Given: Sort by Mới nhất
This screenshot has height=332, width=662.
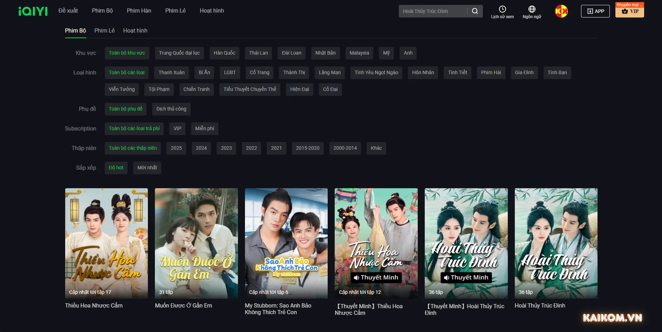Looking at the screenshot, I should (x=147, y=168).
